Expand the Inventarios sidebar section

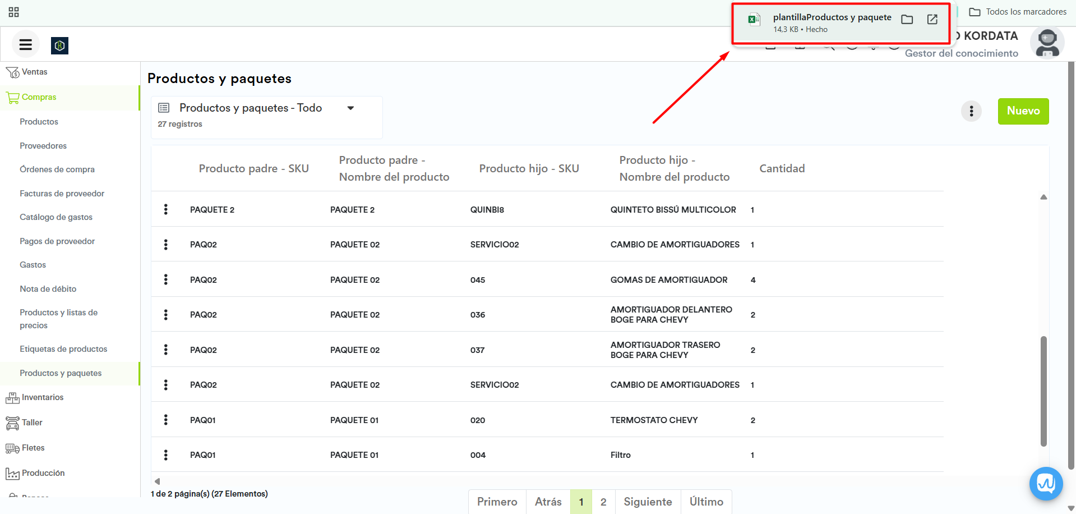pos(42,397)
